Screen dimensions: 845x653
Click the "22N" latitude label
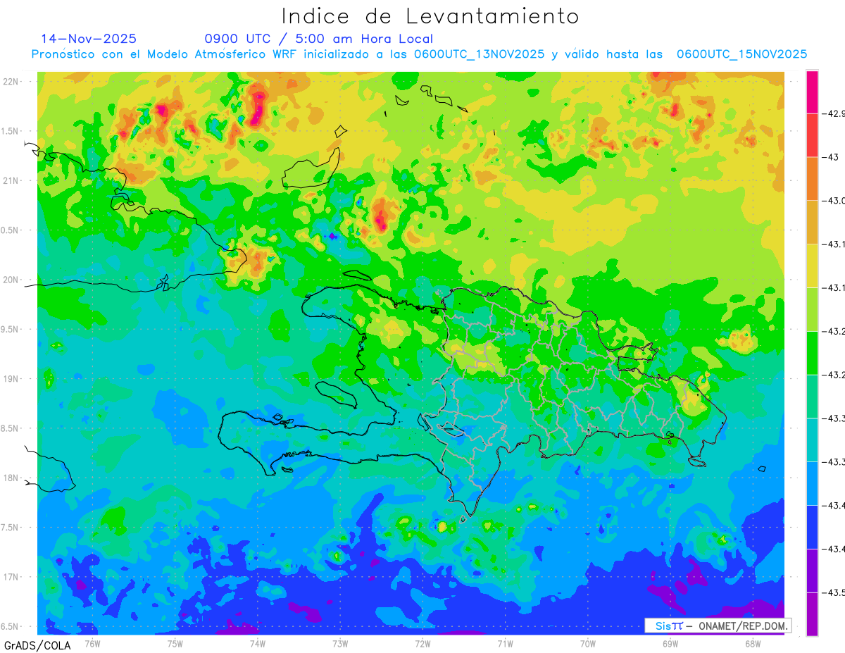pos(12,82)
